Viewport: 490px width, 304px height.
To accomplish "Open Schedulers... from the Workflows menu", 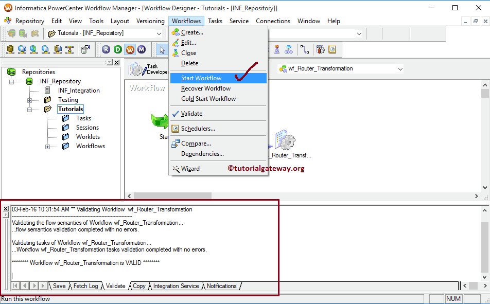I will pos(218,129).
